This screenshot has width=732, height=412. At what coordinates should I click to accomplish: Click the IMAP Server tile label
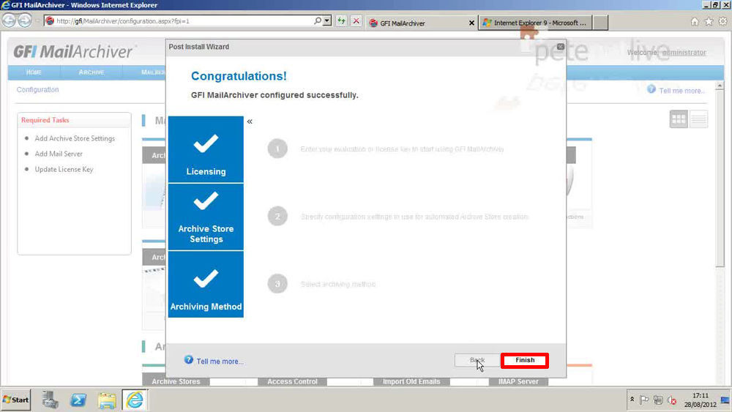518,382
